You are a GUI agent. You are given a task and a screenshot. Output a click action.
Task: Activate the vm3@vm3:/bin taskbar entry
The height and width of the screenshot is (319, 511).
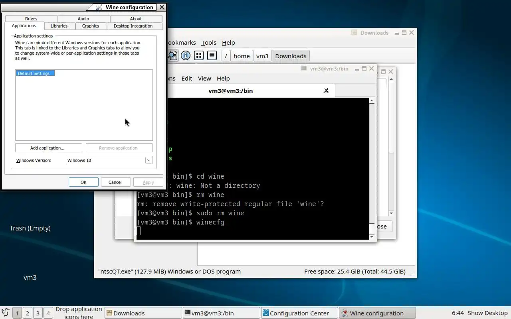[222, 313]
